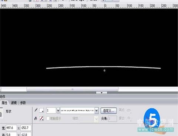The width and height of the screenshot is (178, 136).
Task: Select the 属性 properties tab
Action: [4, 103]
